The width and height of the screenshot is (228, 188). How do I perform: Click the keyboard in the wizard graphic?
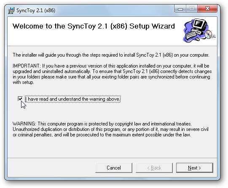pyautogui.click(x=190, y=35)
